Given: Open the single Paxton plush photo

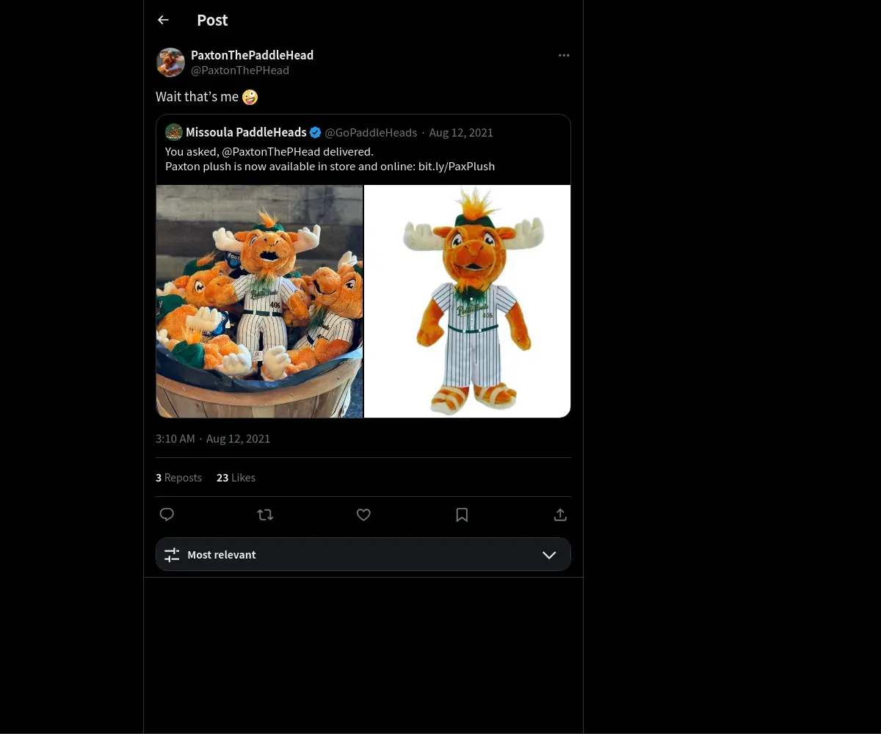Looking at the screenshot, I should click(x=468, y=301).
